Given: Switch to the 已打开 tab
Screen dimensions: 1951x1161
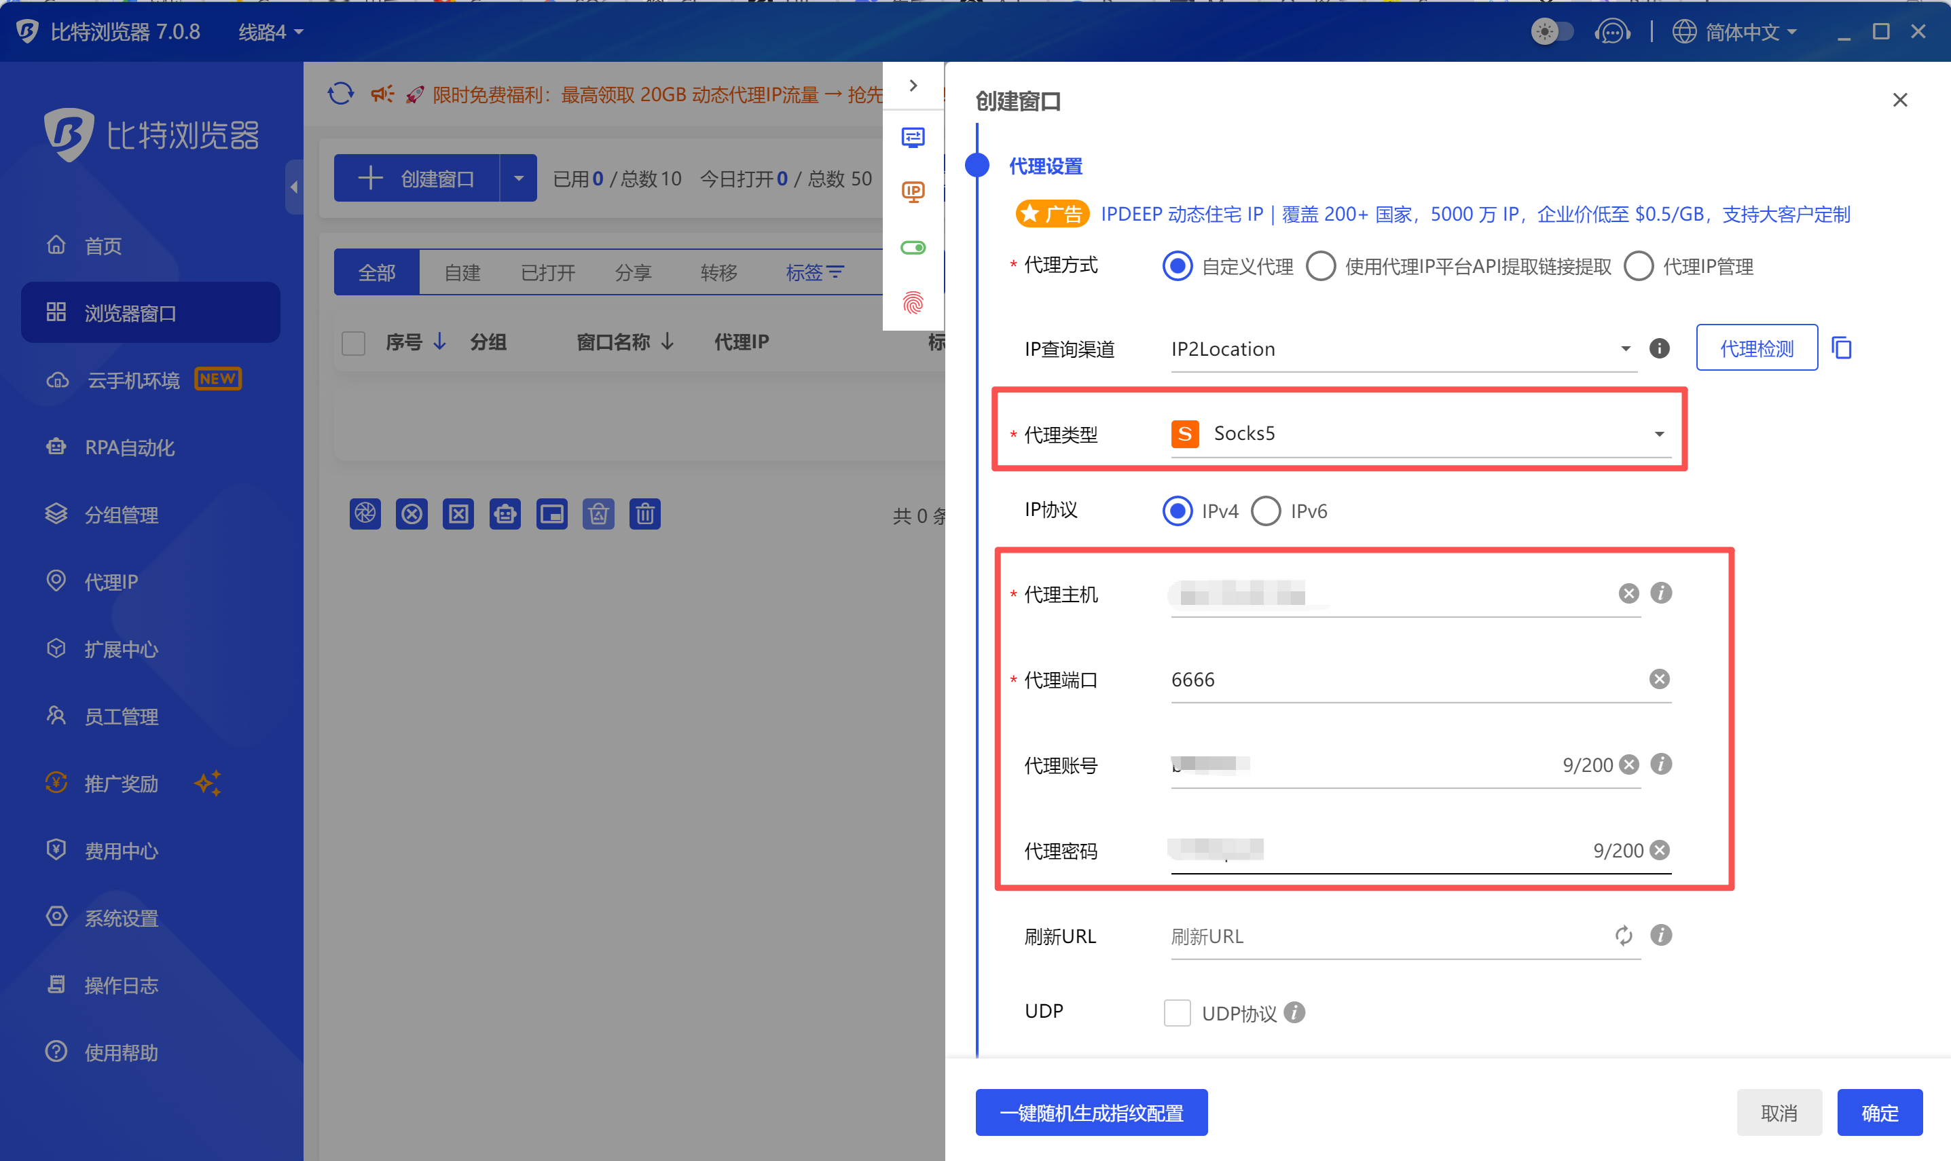Looking at the screenshot, I should point(547,273).
